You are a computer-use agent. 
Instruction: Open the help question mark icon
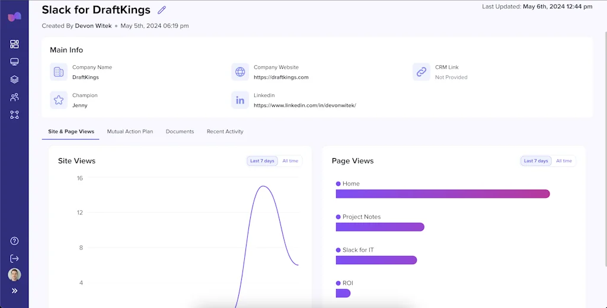pyautogui.click(x=15, y=241)
